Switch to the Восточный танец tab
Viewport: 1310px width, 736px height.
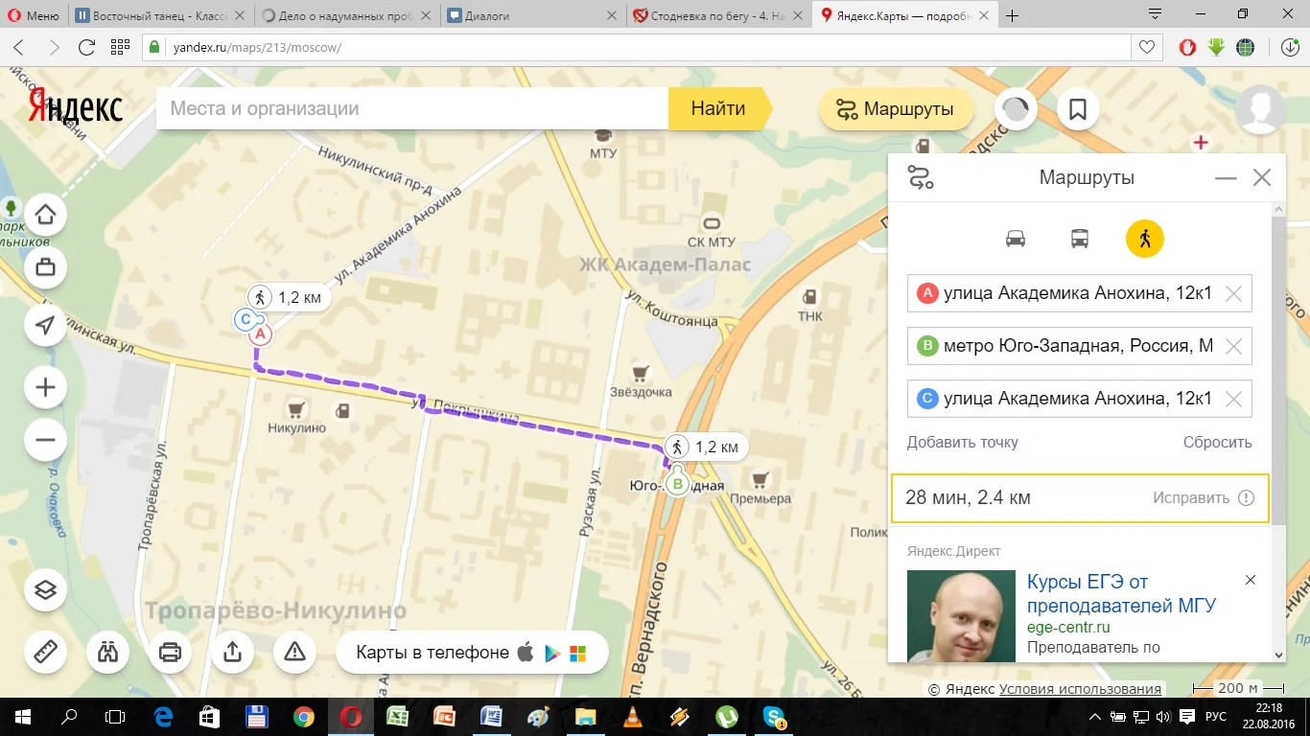coord(160,15)
